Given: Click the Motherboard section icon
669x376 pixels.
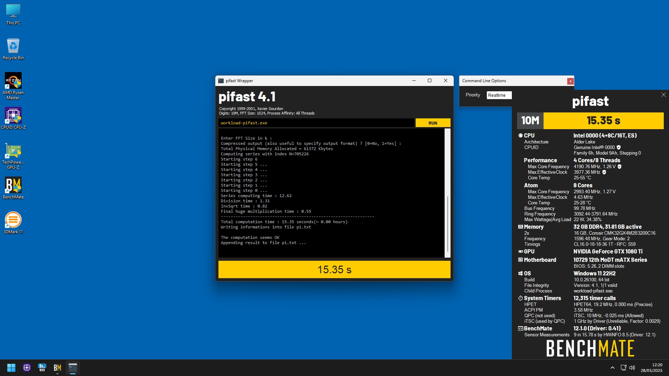Looking at the screenshot, I should [x=521, y=260].
